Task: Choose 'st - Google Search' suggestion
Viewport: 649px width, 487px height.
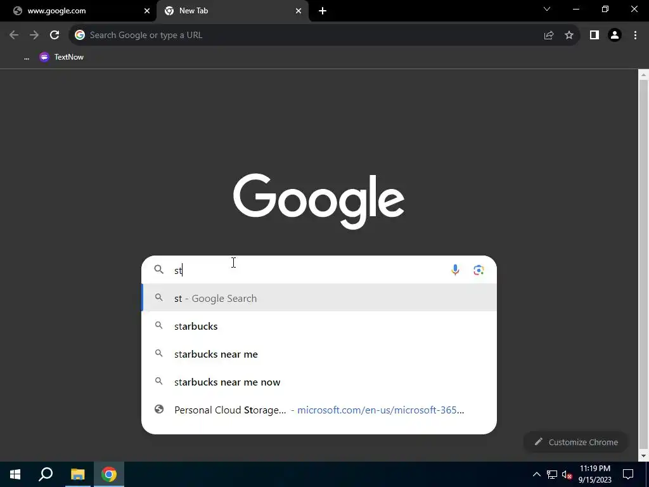Action: (319, 298)
